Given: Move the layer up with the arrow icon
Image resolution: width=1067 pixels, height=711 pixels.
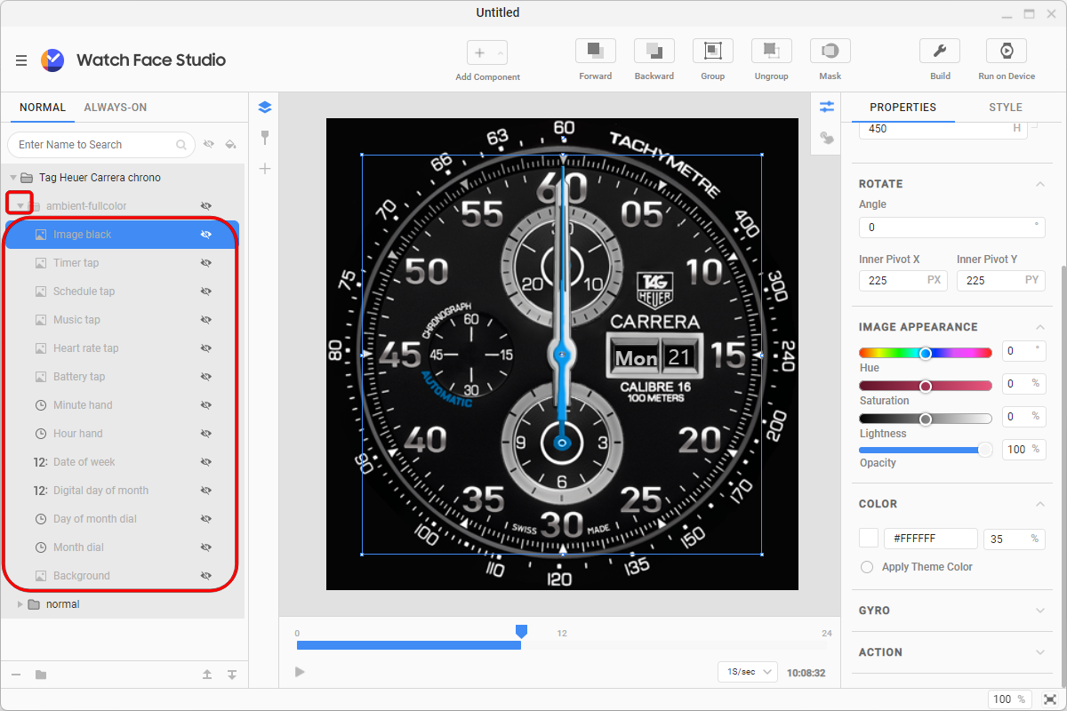Looking at the screenshot, I should tap(207, 675).
